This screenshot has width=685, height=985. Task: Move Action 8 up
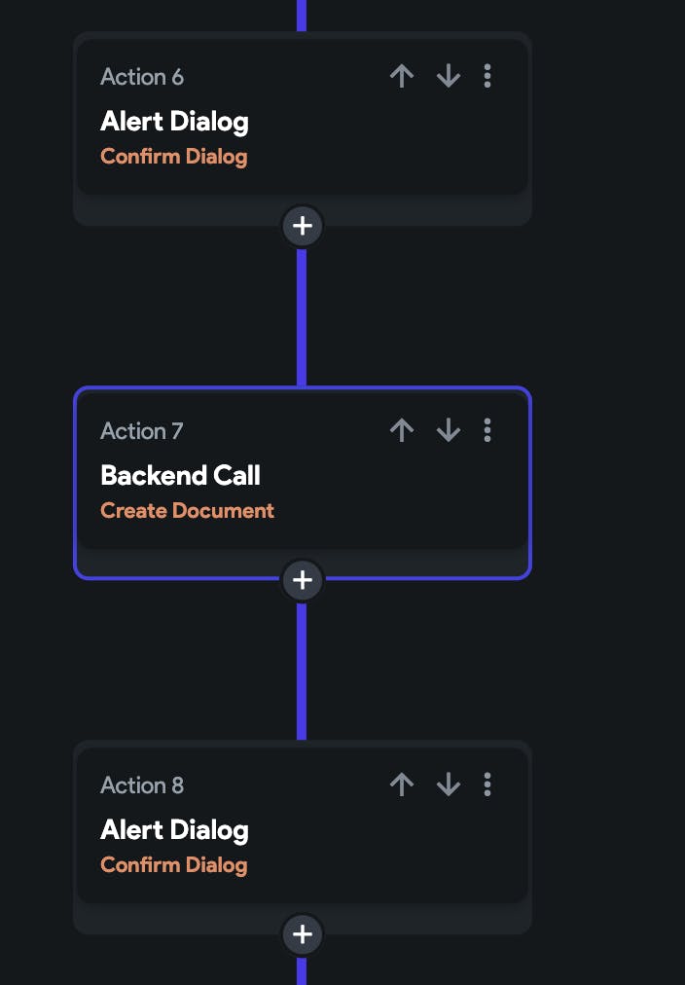pyautogui.click(x=402, y=784)
